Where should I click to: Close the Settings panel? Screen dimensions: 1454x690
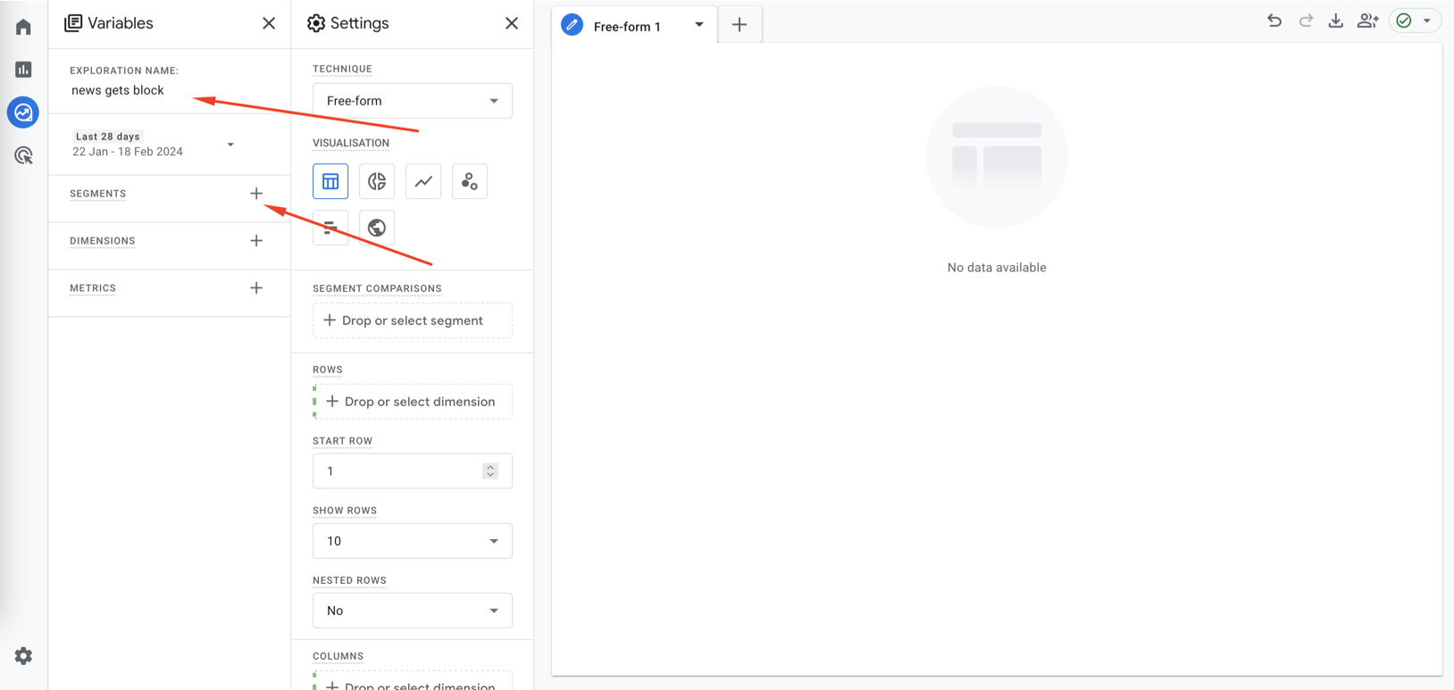(x=512, y=23)
